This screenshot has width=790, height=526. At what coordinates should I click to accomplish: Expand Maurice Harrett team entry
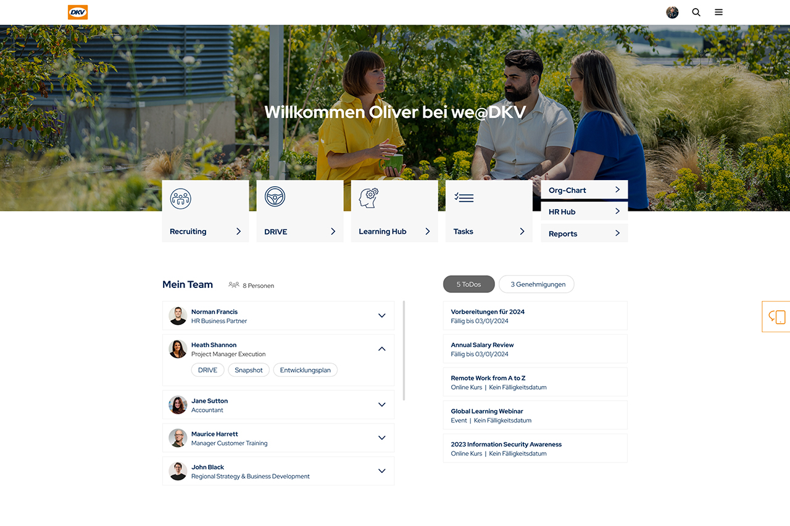pos(381,438)
